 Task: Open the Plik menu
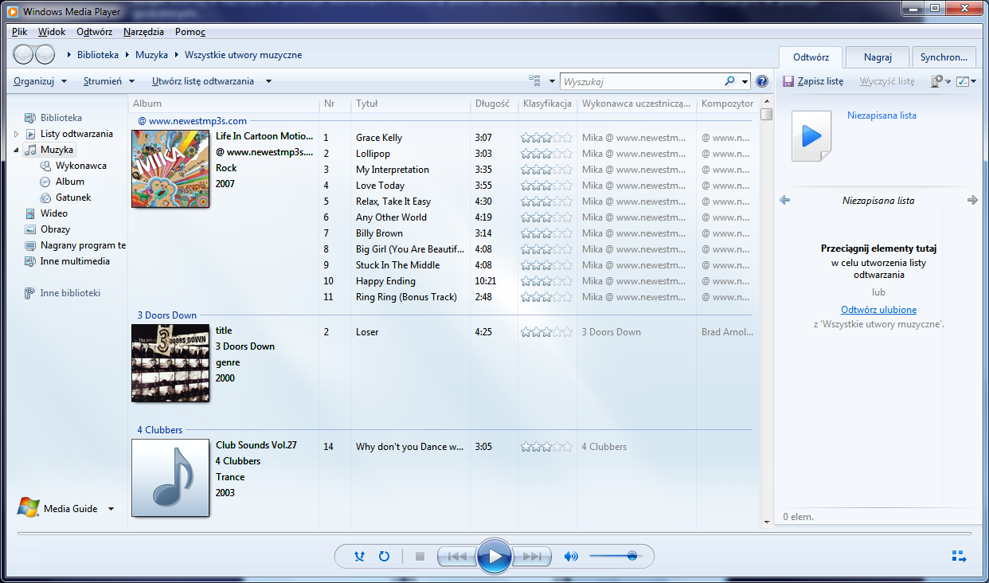20,32
